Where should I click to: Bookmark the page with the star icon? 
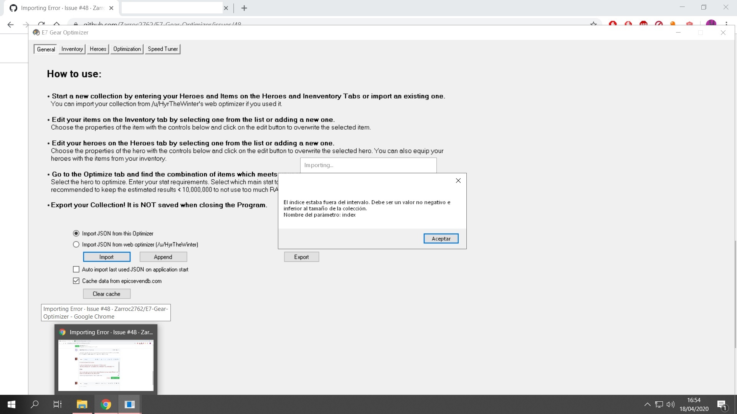[594, 24]
